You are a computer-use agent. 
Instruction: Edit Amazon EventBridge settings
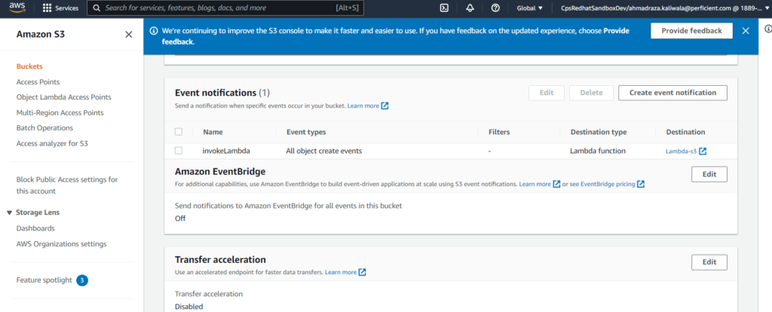[709, 174]
